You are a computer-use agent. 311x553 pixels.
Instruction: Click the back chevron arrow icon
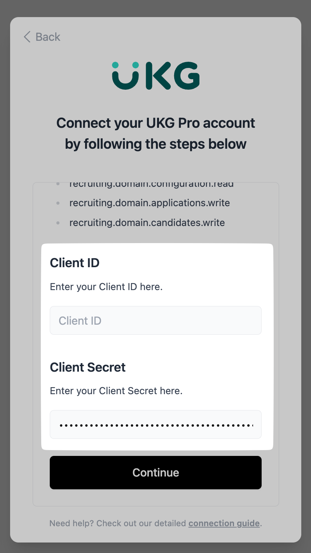point(27,37)
